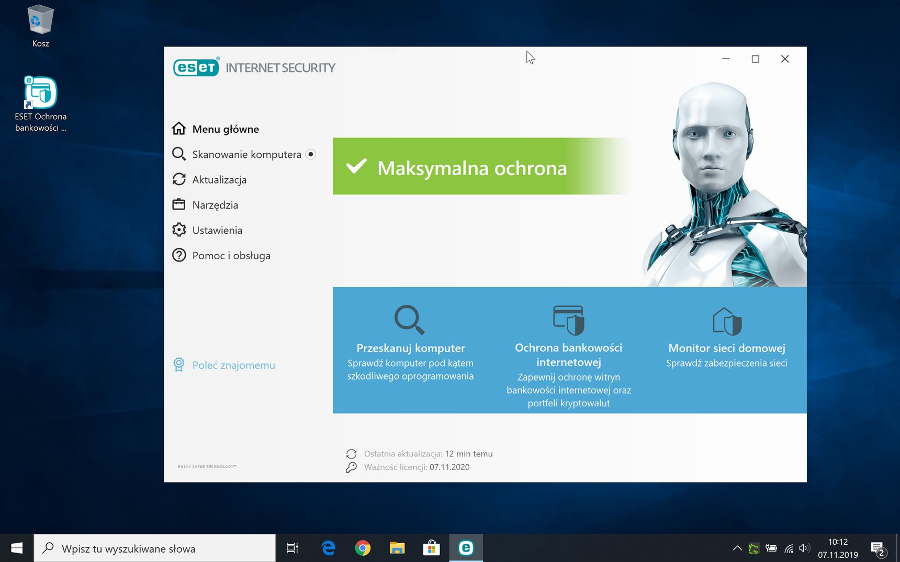Click the gear icon beside Ustawienia
This screenshot has width=900, height=562.
pos(179,230)
